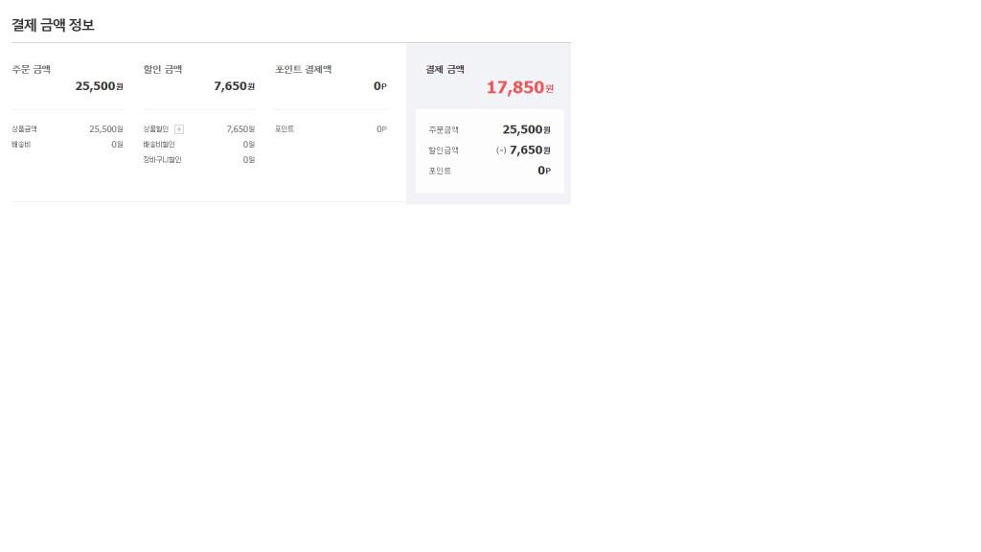Image resolution: width=981 pixels, height=552 pixels.
Task: Click 주문금액 label in summary box
Action: pos(444,130)
